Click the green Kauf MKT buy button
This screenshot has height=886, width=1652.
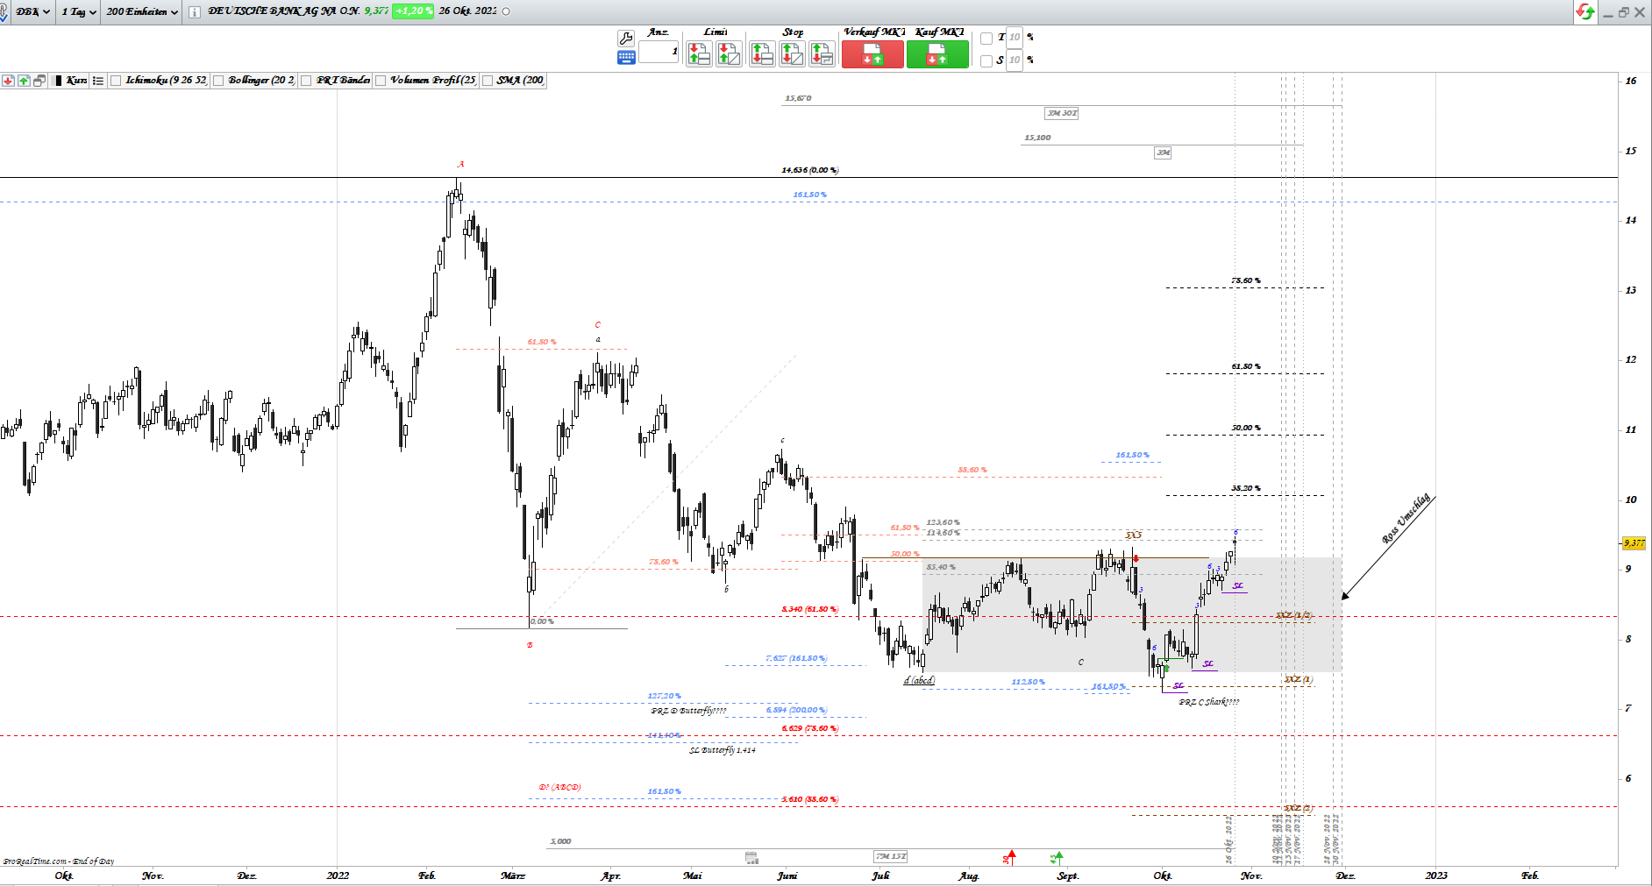[x=937, y=54]
